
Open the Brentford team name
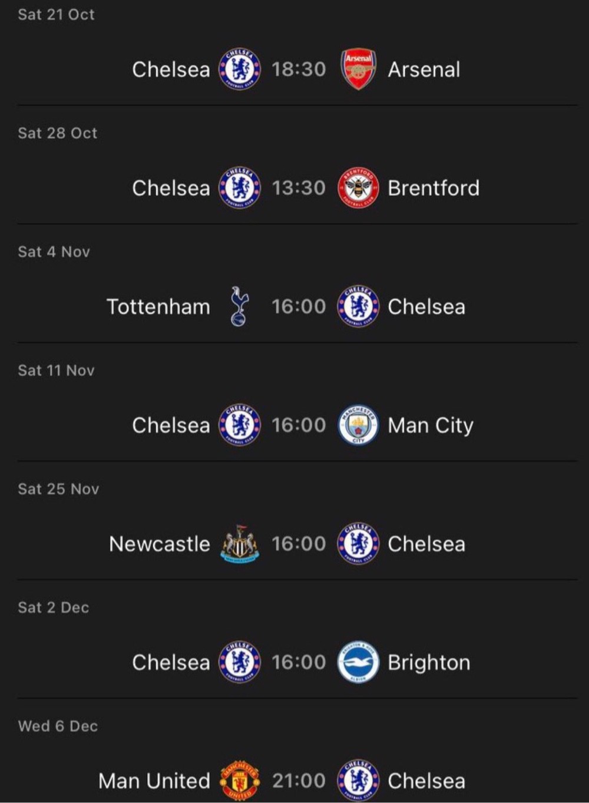click(434, 188)
